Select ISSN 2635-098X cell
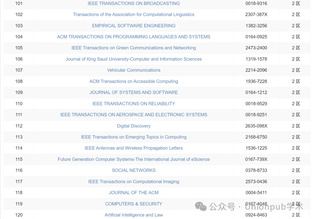 pos(256,126)
